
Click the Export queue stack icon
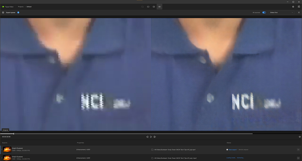(x=3, y=12)
